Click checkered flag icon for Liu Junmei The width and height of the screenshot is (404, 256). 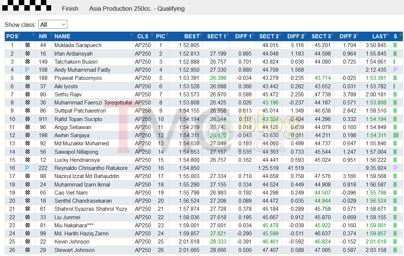pos(28,217)
